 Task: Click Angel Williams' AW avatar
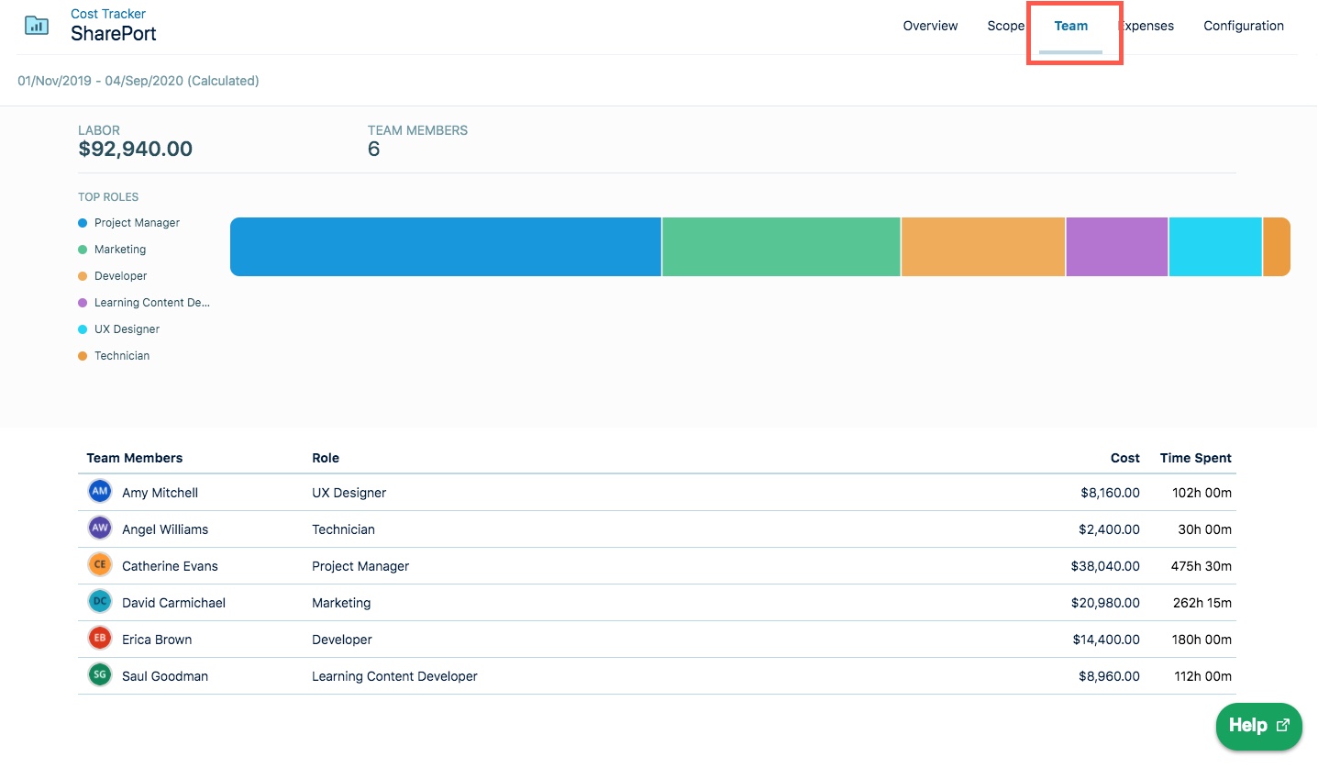[x=100, y=529]
